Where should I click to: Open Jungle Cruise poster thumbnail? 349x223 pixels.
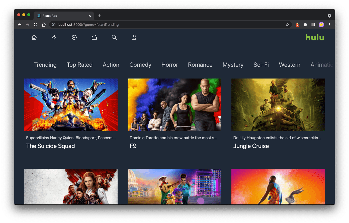(x=278, y=105)
